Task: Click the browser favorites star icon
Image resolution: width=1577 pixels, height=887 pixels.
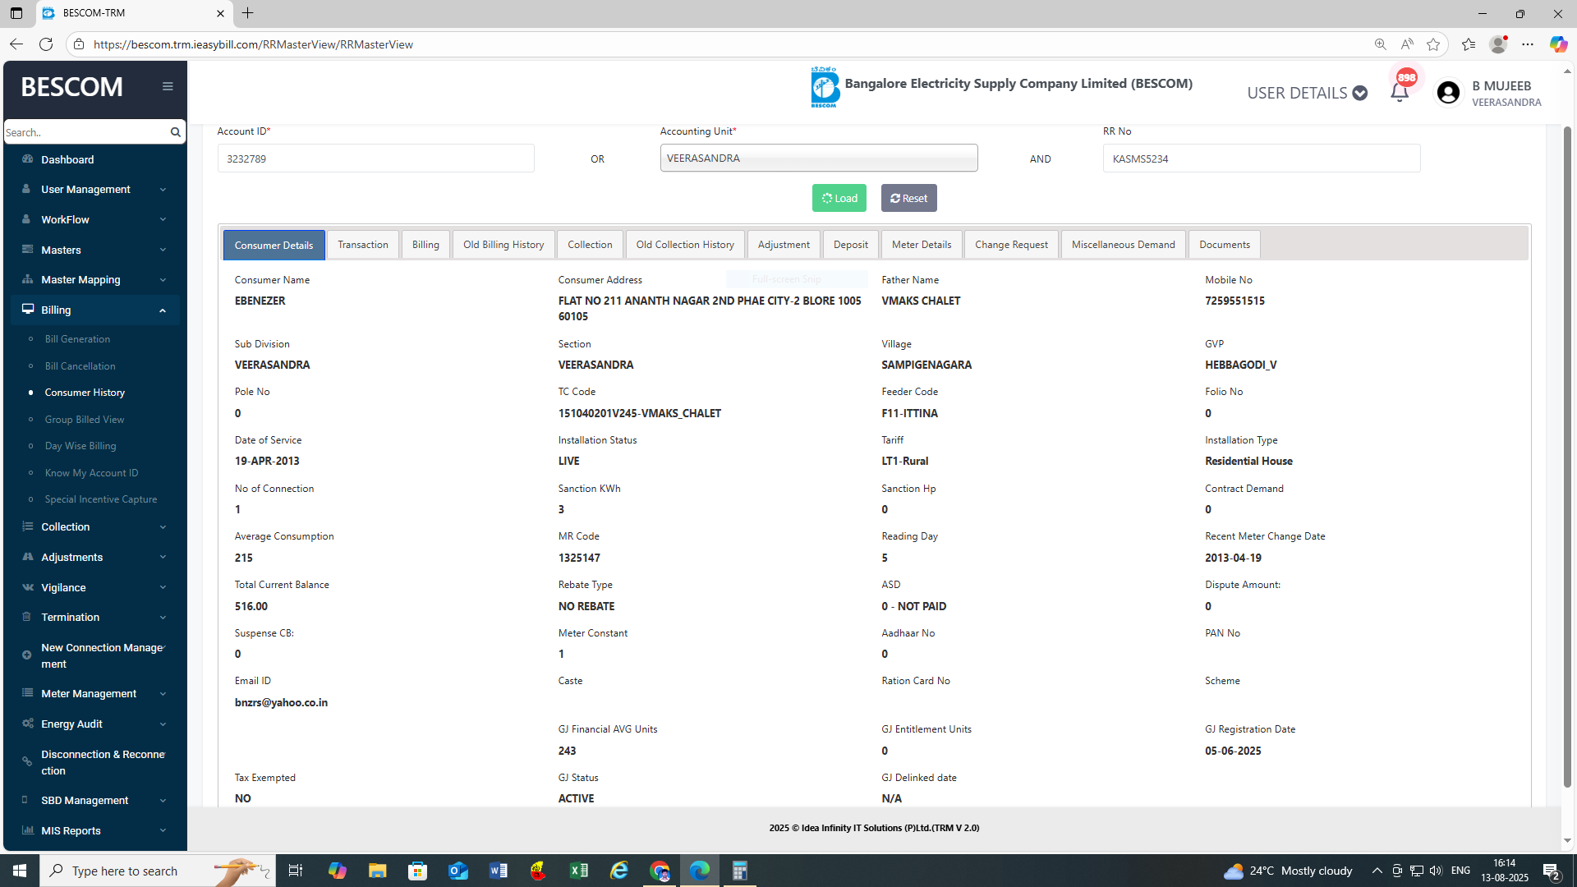Action: tap(1433, 44)
